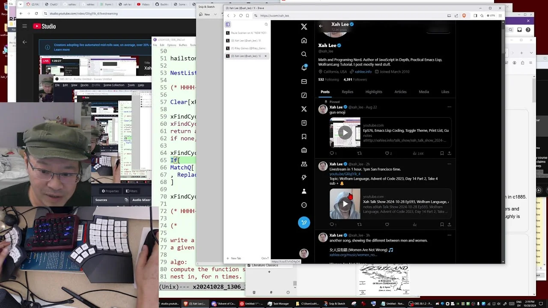This screenshot has width=548, height=308.
Task: Like the Livestream in 1 hour post
Action: point(387,224)
